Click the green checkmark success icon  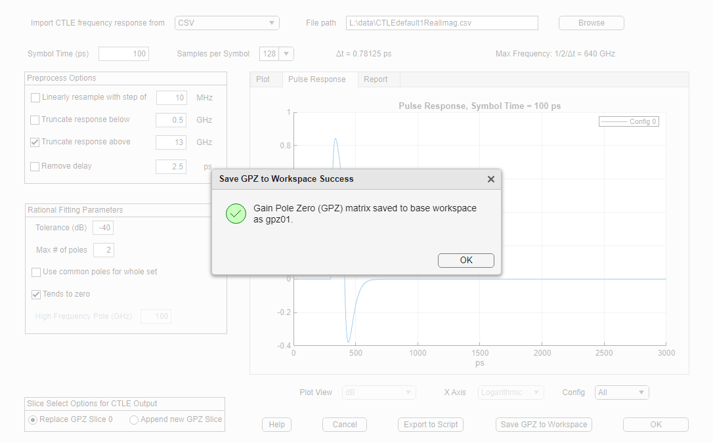pos(236,213)
